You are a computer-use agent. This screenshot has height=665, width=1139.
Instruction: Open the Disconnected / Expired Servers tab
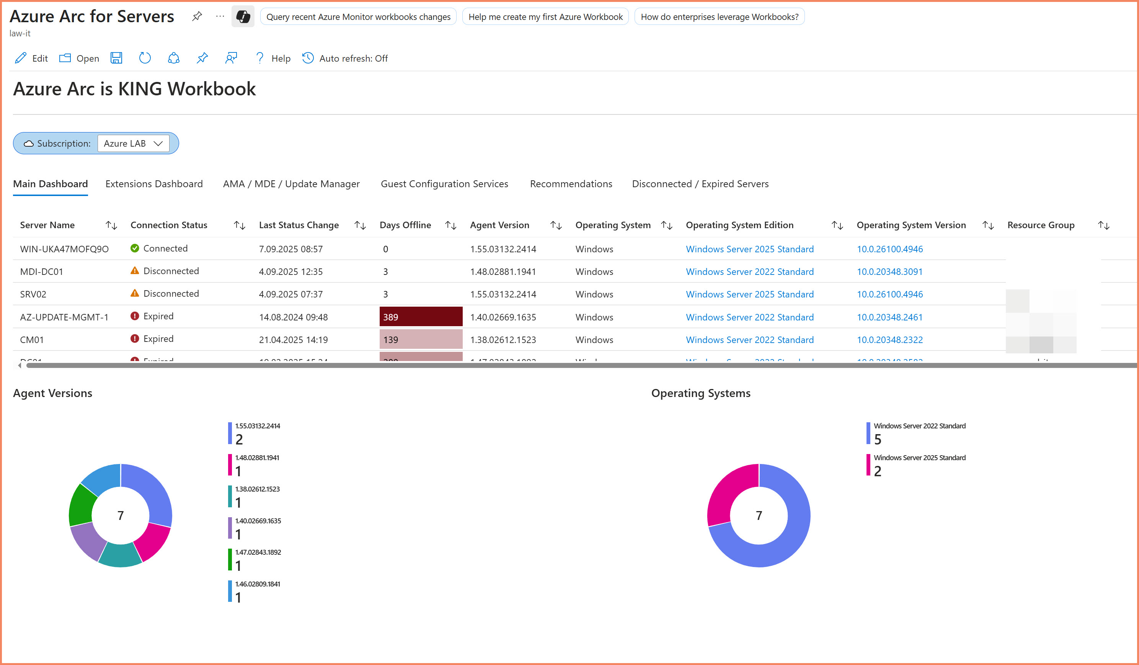[x=700, y=184]
